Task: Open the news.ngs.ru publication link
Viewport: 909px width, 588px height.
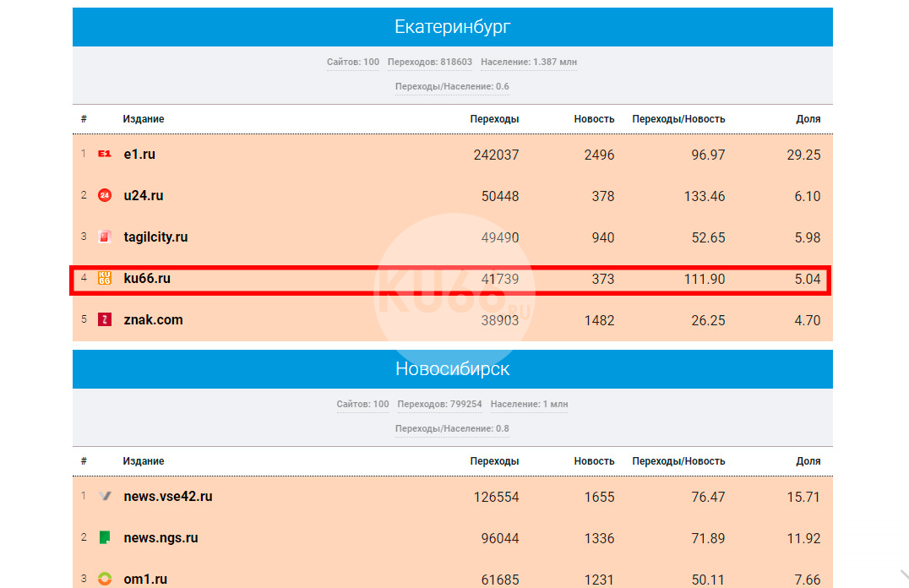Action: 161,537
